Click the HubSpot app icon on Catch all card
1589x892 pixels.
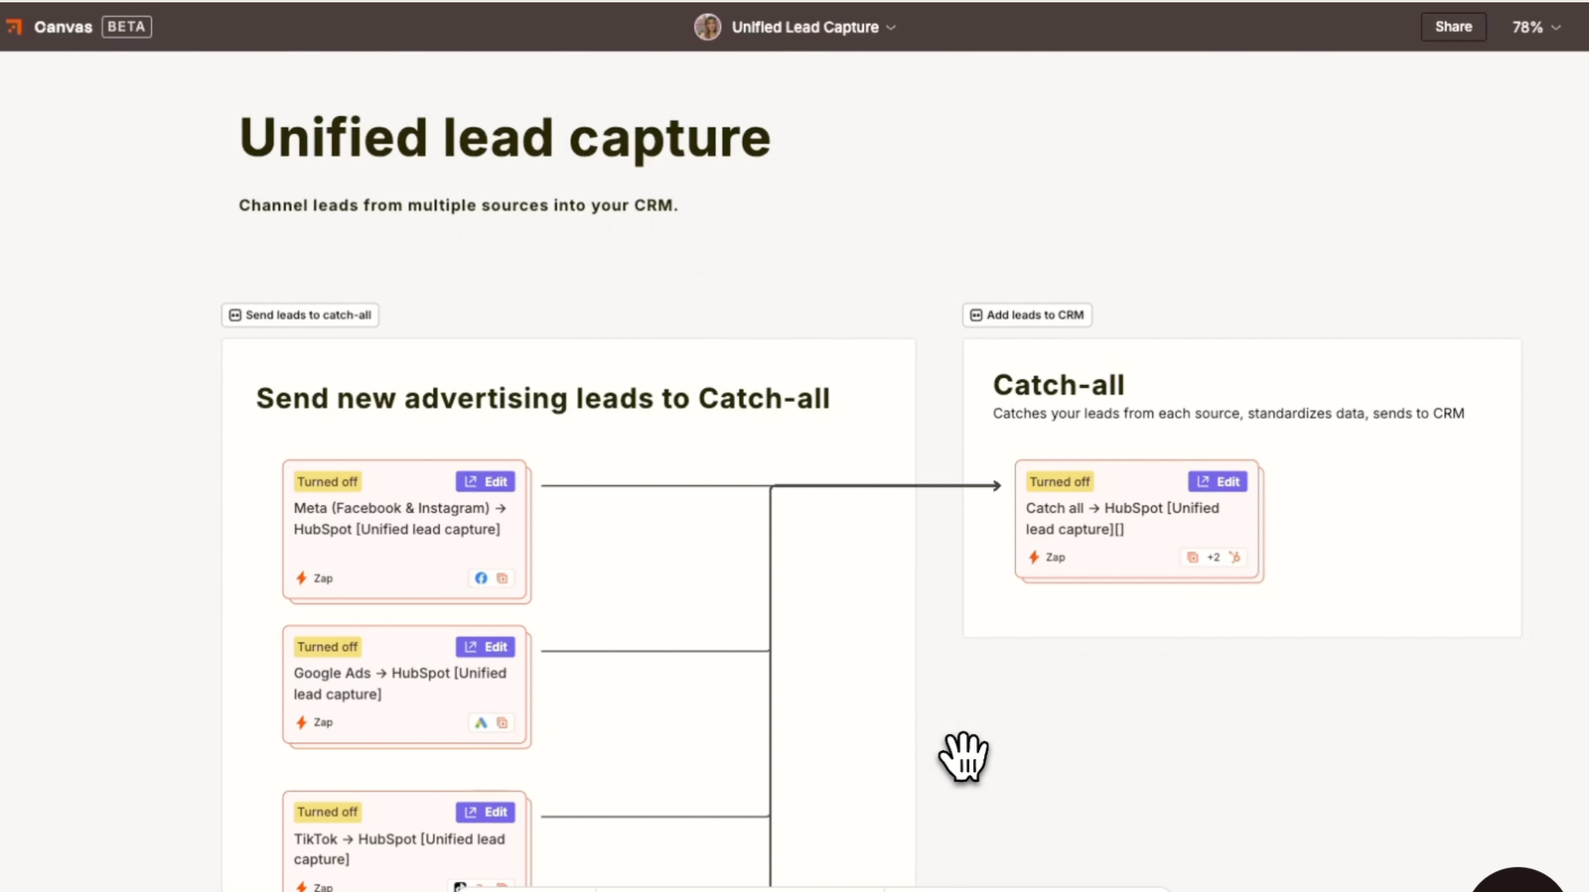tap(1234, 558)
